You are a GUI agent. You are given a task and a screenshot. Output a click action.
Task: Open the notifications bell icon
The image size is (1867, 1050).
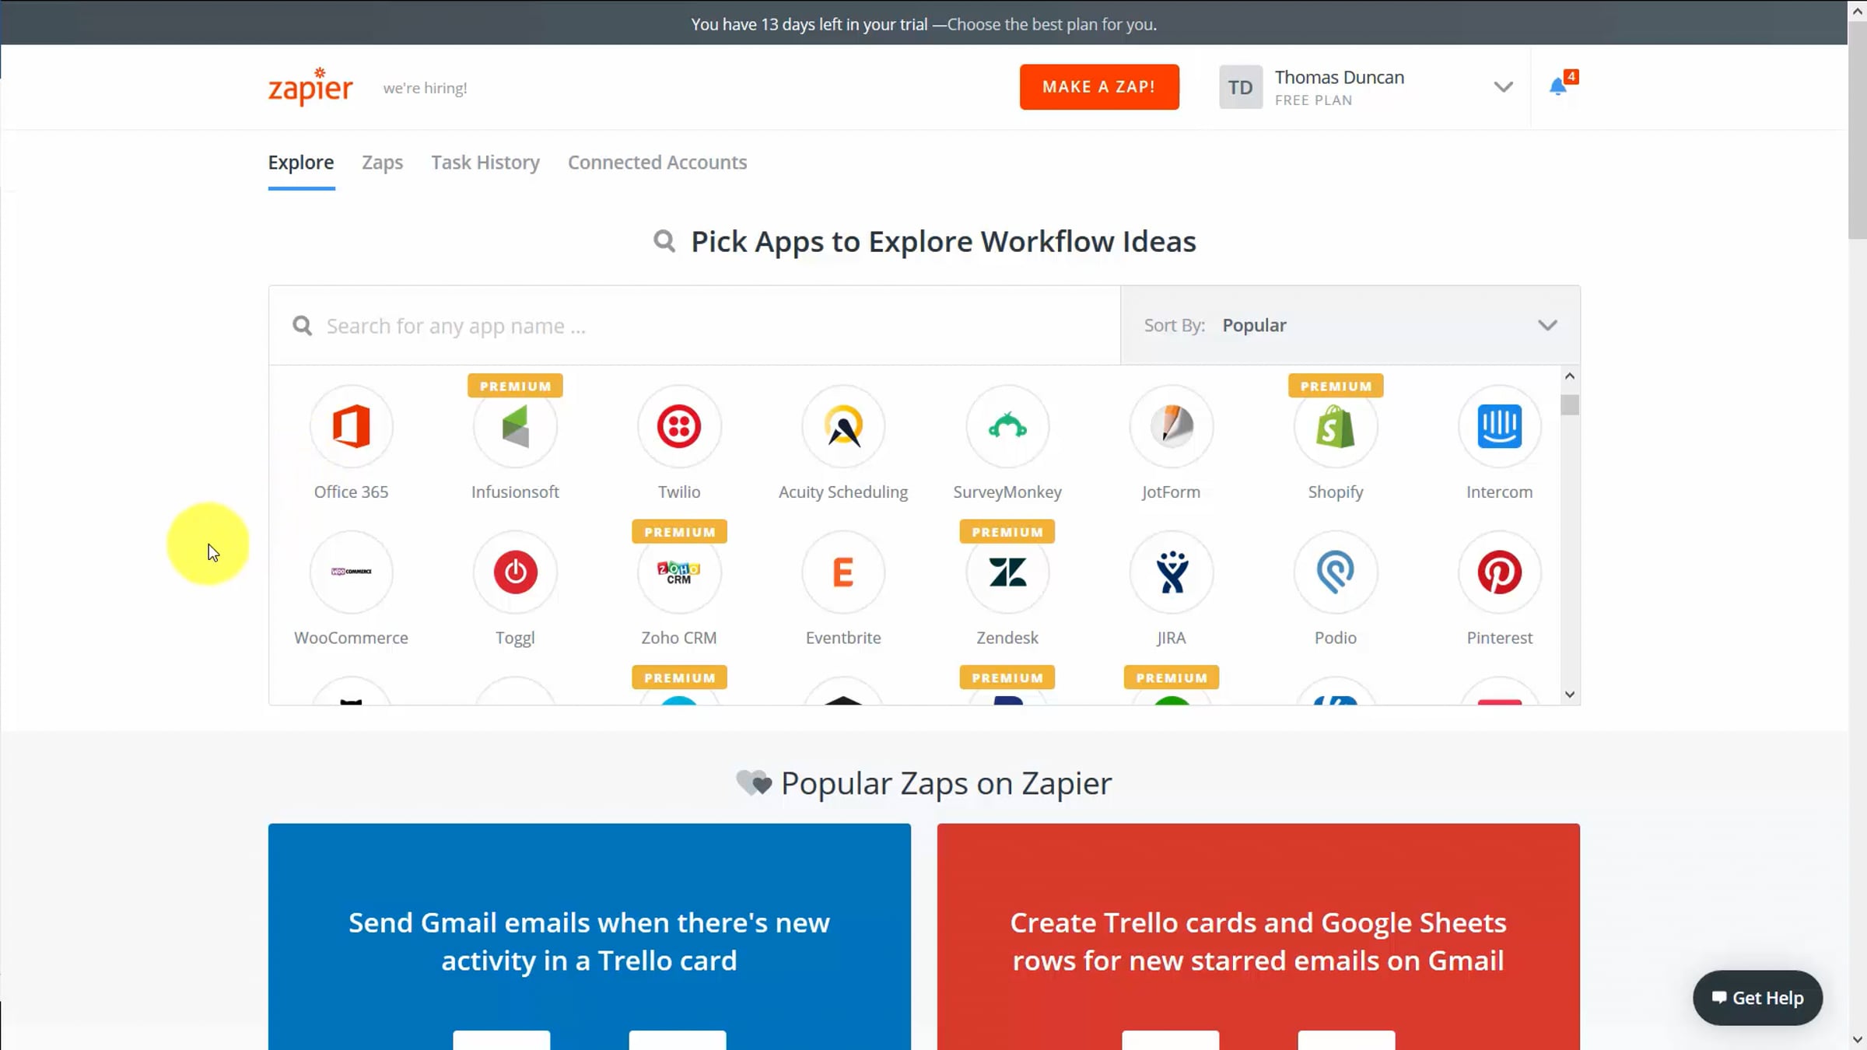point(1558,86)
